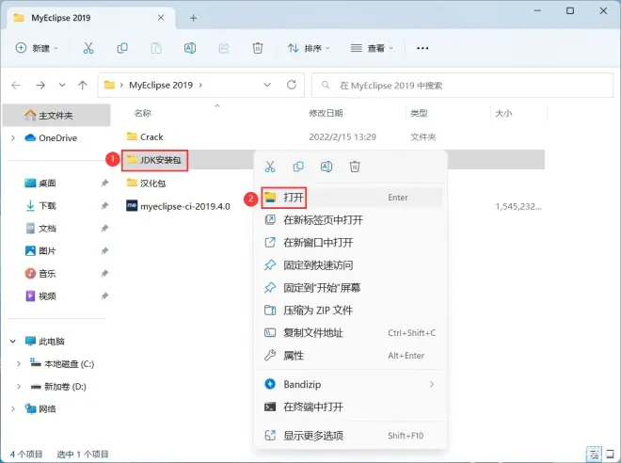Switch to details view icon in status bar
The height and width of the screenshot is (463, 621).
point(594,455)
